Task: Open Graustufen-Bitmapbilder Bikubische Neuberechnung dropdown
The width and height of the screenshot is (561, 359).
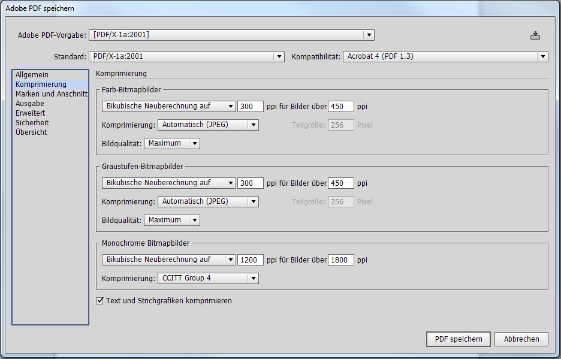Action: pos(168,183)
